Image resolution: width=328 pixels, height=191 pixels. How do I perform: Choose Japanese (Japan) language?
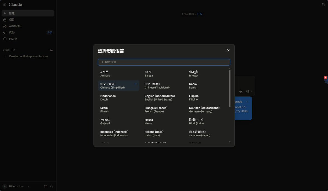[x=207, y=134]
